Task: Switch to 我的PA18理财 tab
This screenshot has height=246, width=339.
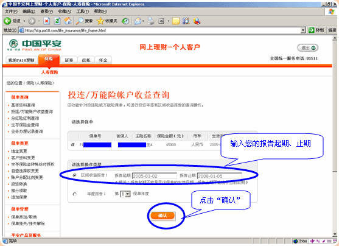Action: click(21, 60)
